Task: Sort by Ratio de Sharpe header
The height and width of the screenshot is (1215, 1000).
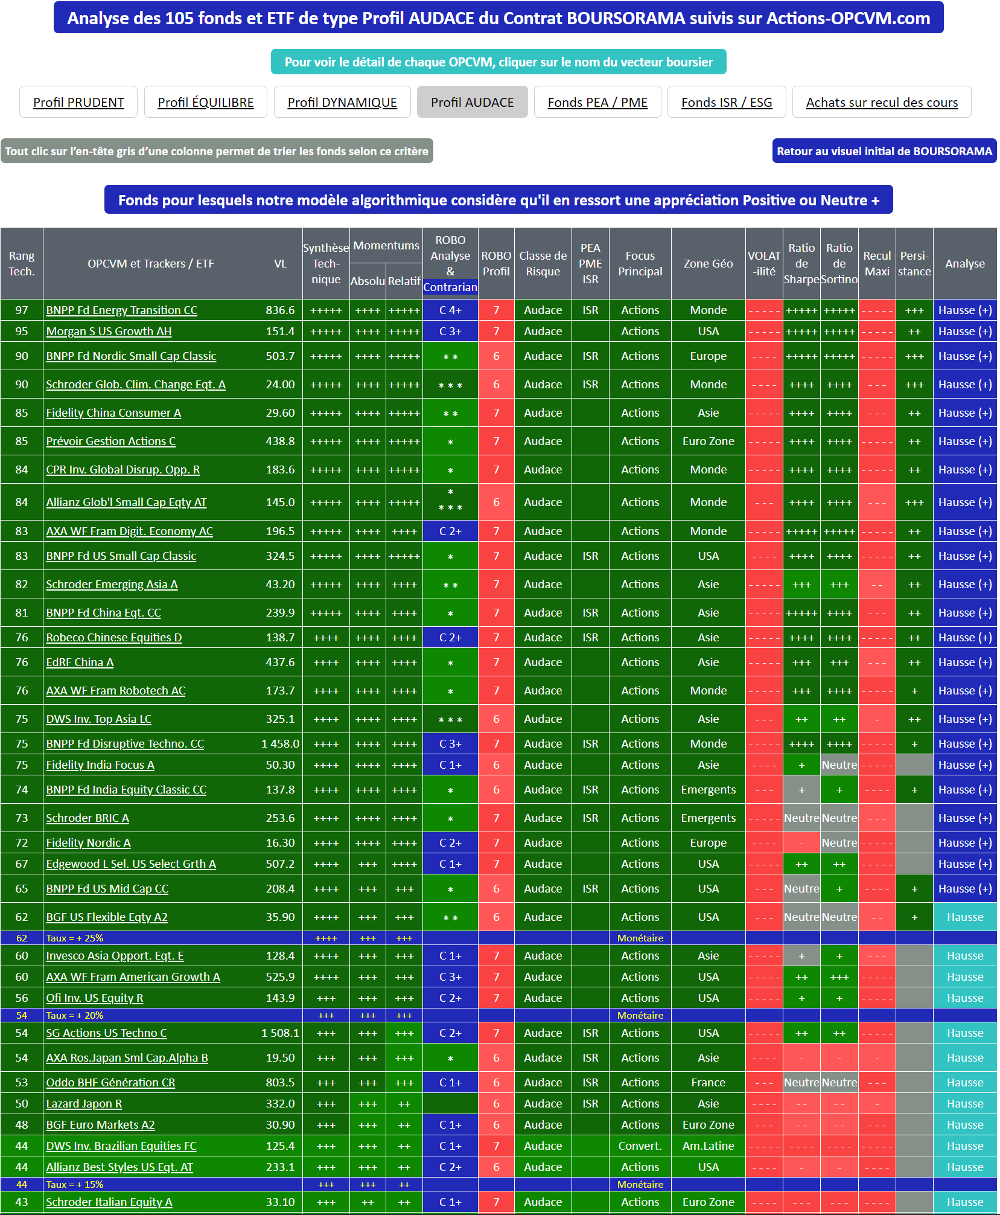Action: click(801, 263)
